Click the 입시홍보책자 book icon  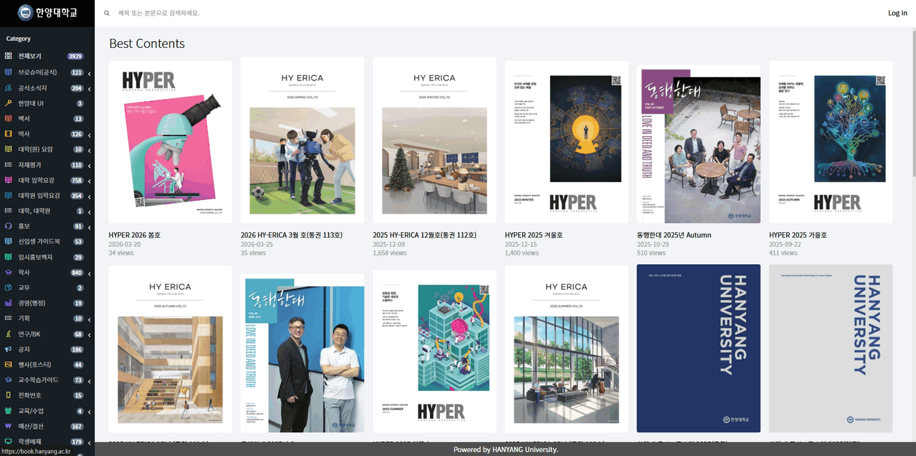8,257
